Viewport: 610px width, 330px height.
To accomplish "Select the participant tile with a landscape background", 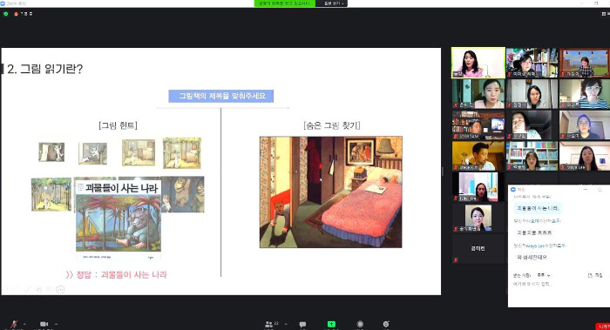I will pos(585,63).
